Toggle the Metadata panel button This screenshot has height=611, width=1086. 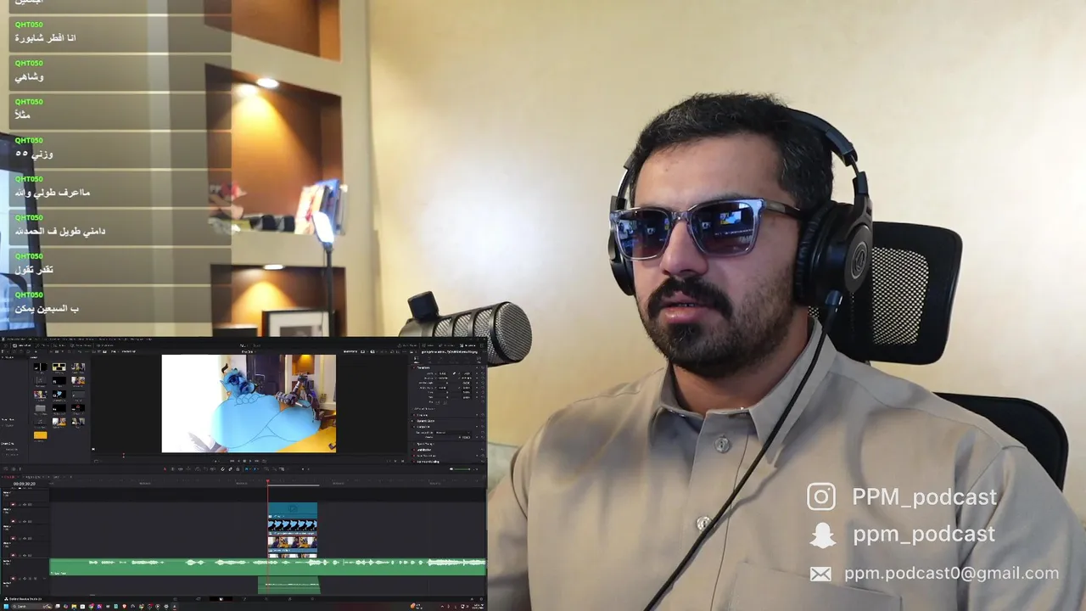[x=447, y=345]
